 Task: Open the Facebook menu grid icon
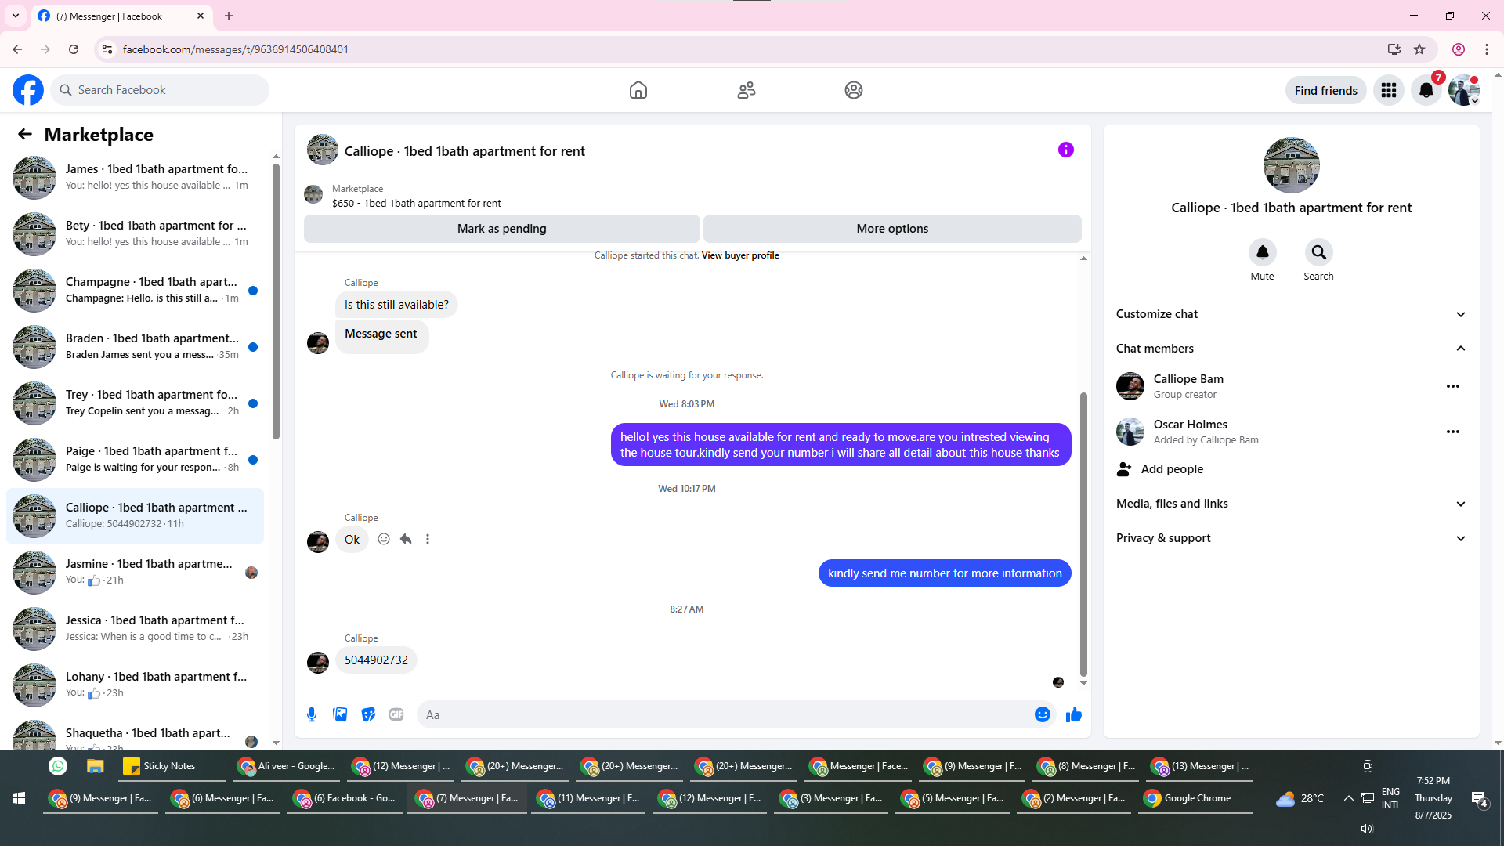click(1389, 90)
